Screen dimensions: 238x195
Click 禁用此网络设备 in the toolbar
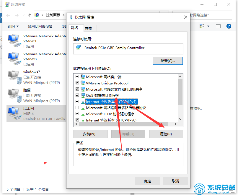pyautogui.click(x=40, y=26)
